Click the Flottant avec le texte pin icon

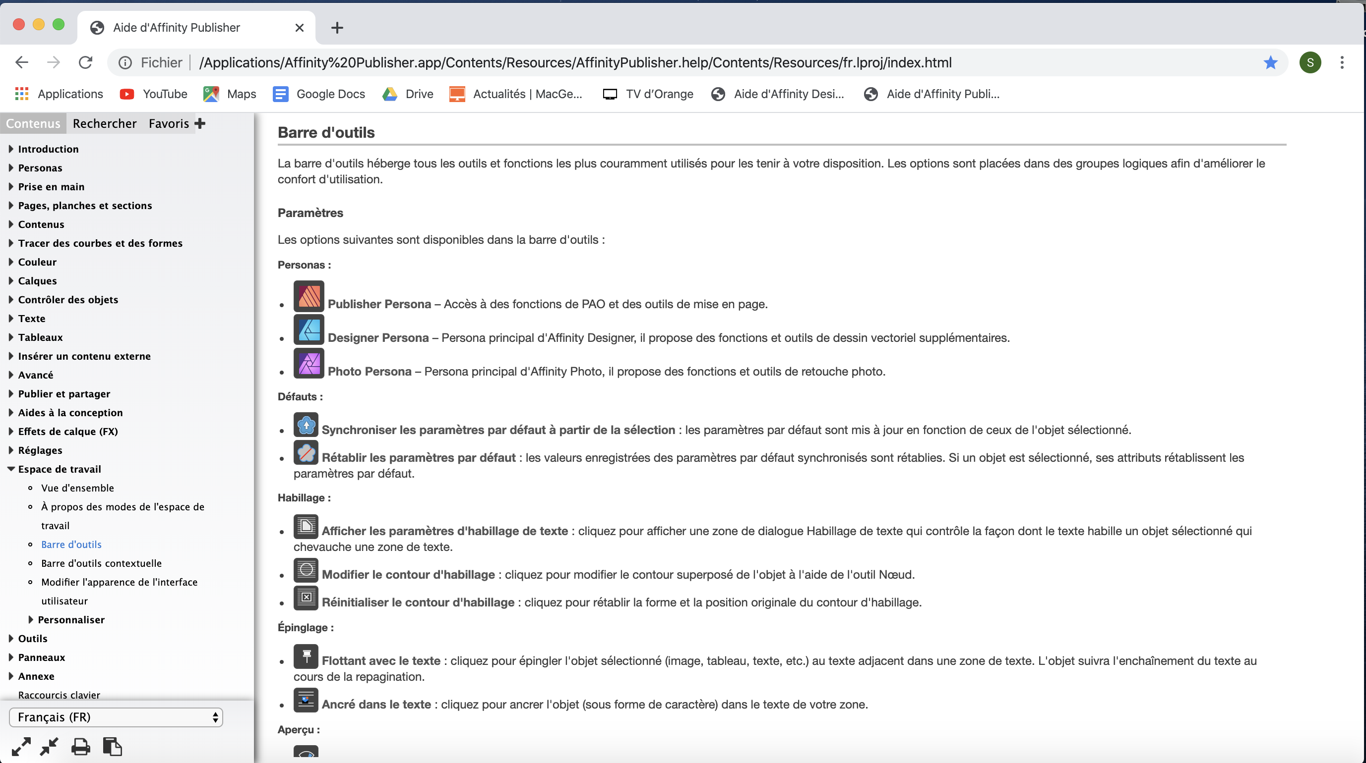pos(306,656)
